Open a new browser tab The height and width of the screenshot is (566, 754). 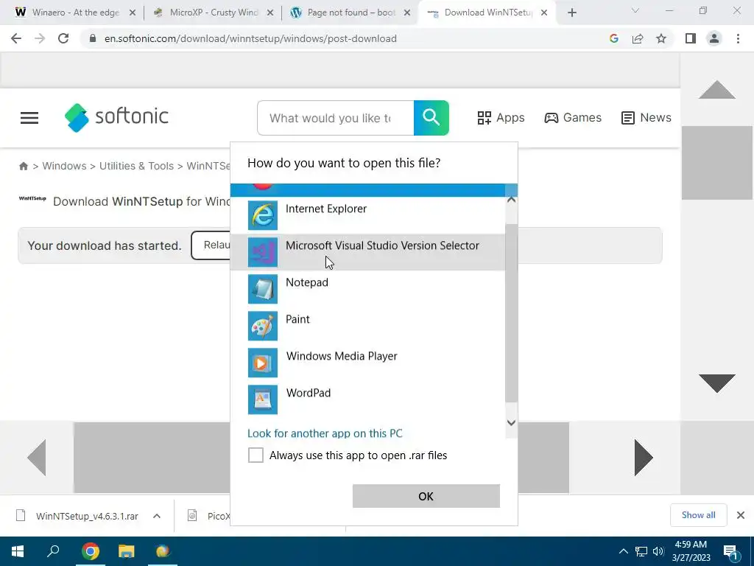[x=571, y=13]
